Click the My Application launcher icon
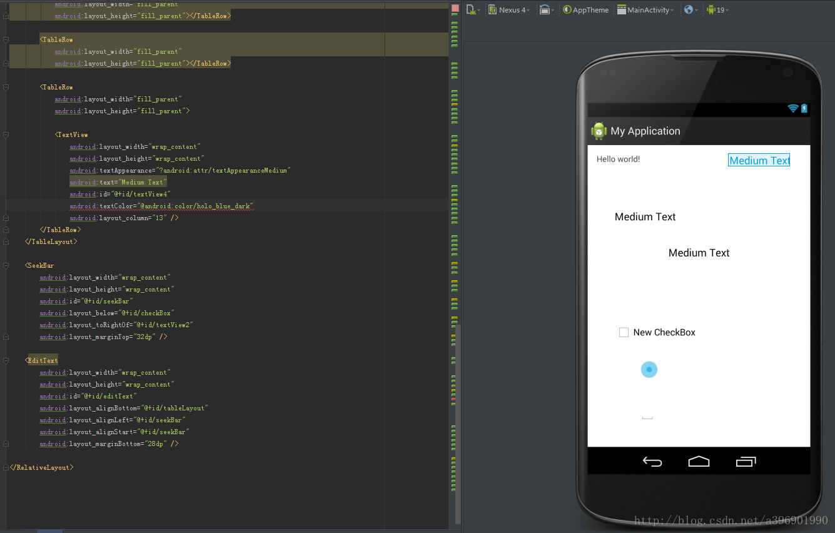The width and height of the screenshot is (835, 533). pos(599,131)
